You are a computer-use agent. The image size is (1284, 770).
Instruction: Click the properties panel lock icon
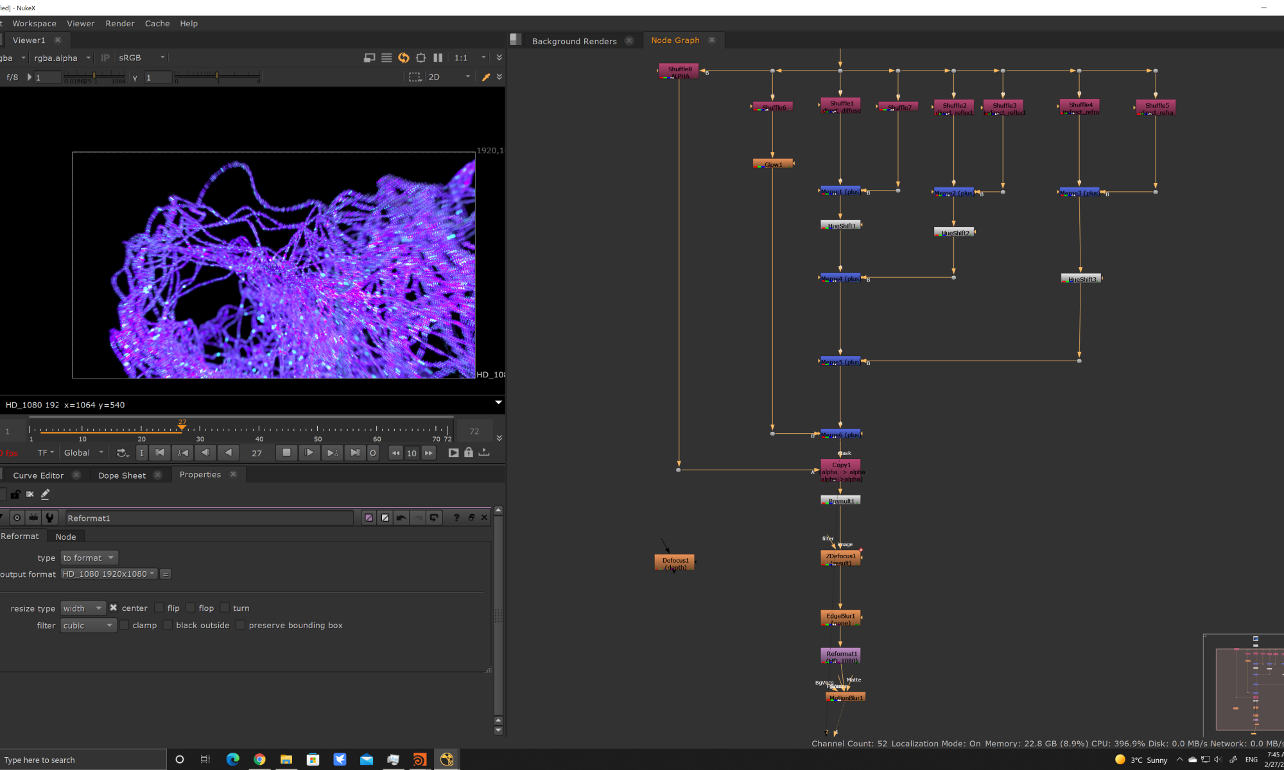15,494
